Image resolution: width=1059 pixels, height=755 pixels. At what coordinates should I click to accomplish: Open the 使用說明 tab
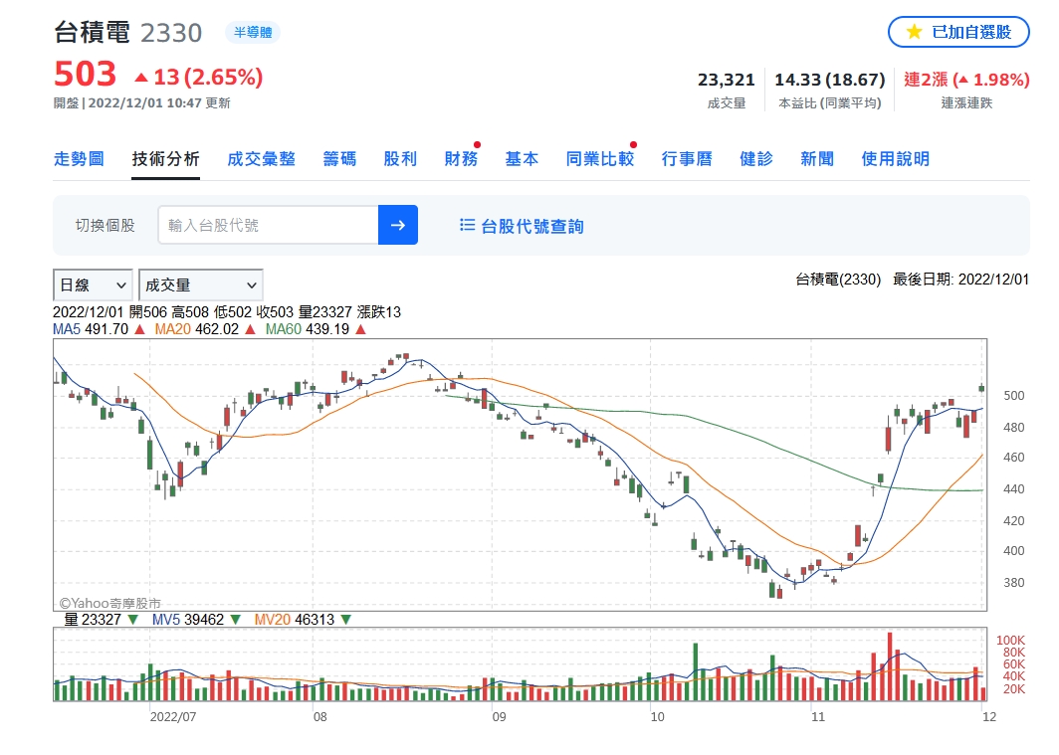[896, 158]
